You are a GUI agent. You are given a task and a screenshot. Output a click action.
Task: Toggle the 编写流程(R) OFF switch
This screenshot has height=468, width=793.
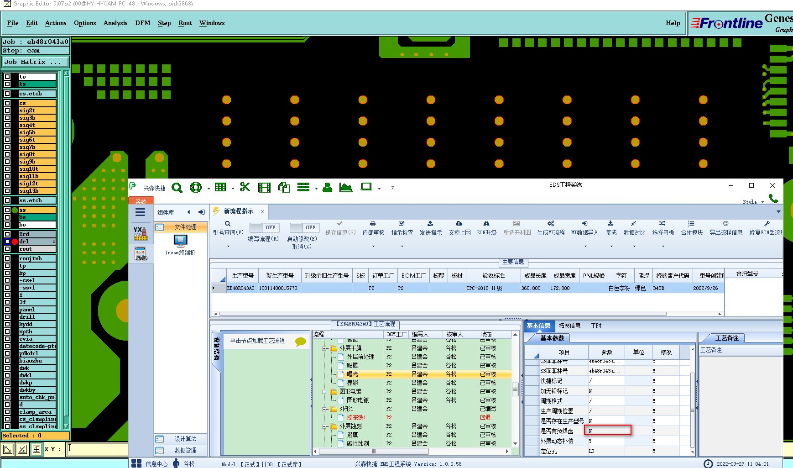(x=264, y=227)
